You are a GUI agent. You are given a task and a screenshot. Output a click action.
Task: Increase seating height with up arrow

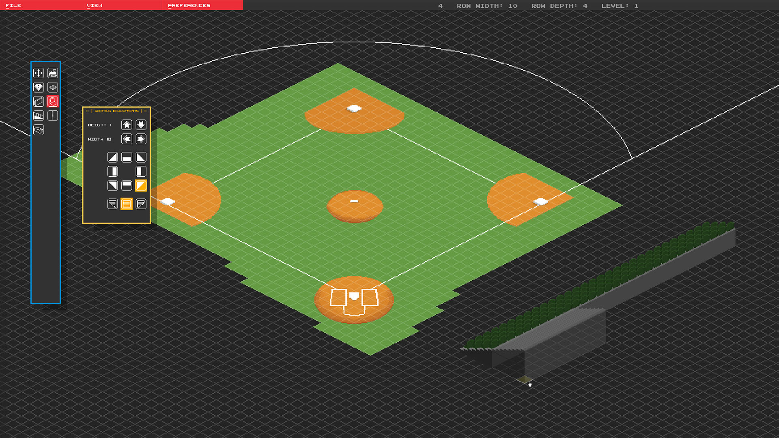(x=127, y=125)
